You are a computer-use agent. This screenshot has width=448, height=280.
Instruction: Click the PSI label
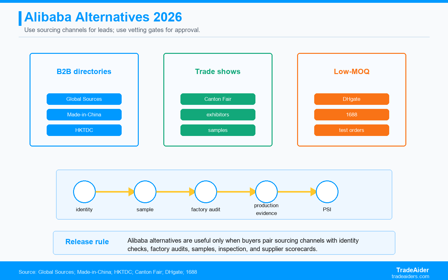tap(327, 209)
